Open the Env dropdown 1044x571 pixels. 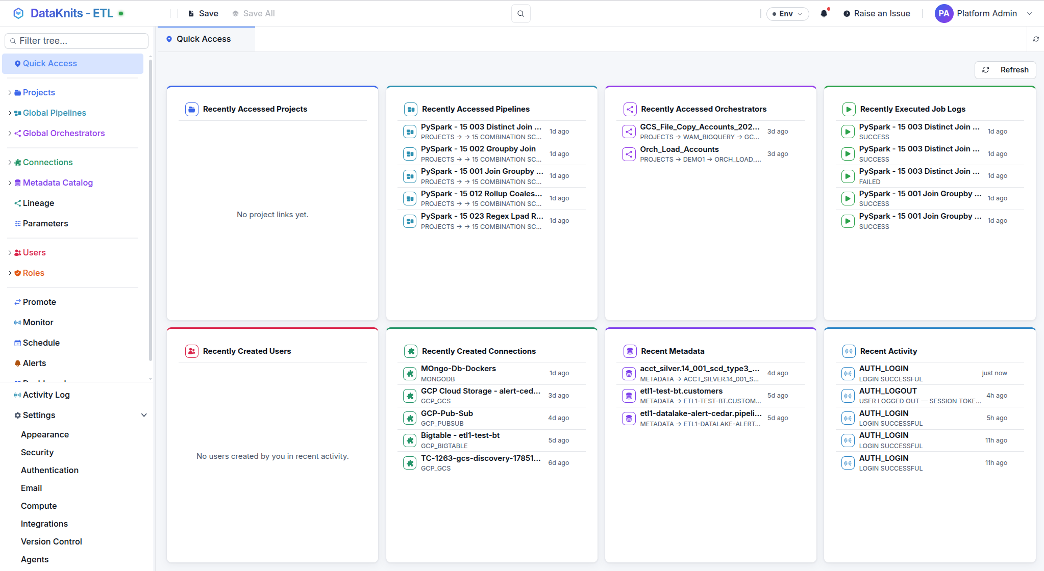(787, 14)
